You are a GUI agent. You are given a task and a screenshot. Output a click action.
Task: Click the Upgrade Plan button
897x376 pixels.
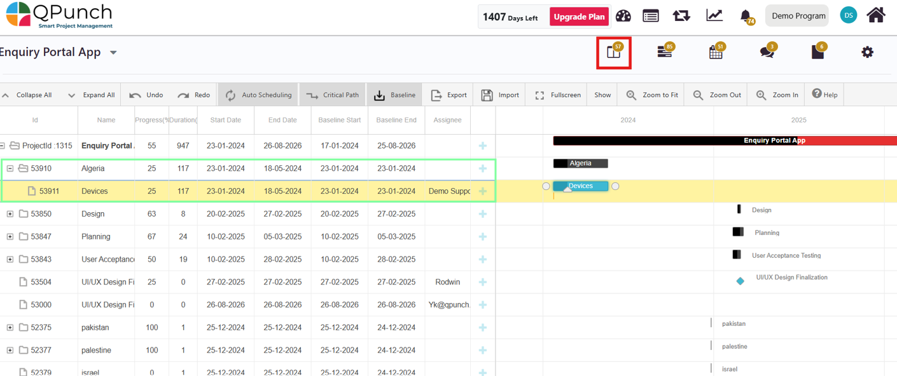click(x=579, y=17)
